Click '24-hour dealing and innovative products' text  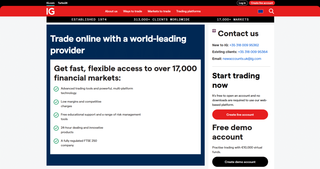click(x=82, y=130)
